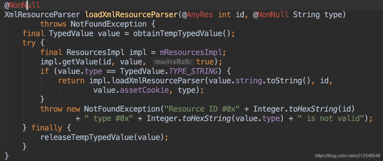Click the 'return' keyword
Image resolution: width=383 pixels, height=161 pixels.
(71, 80)
